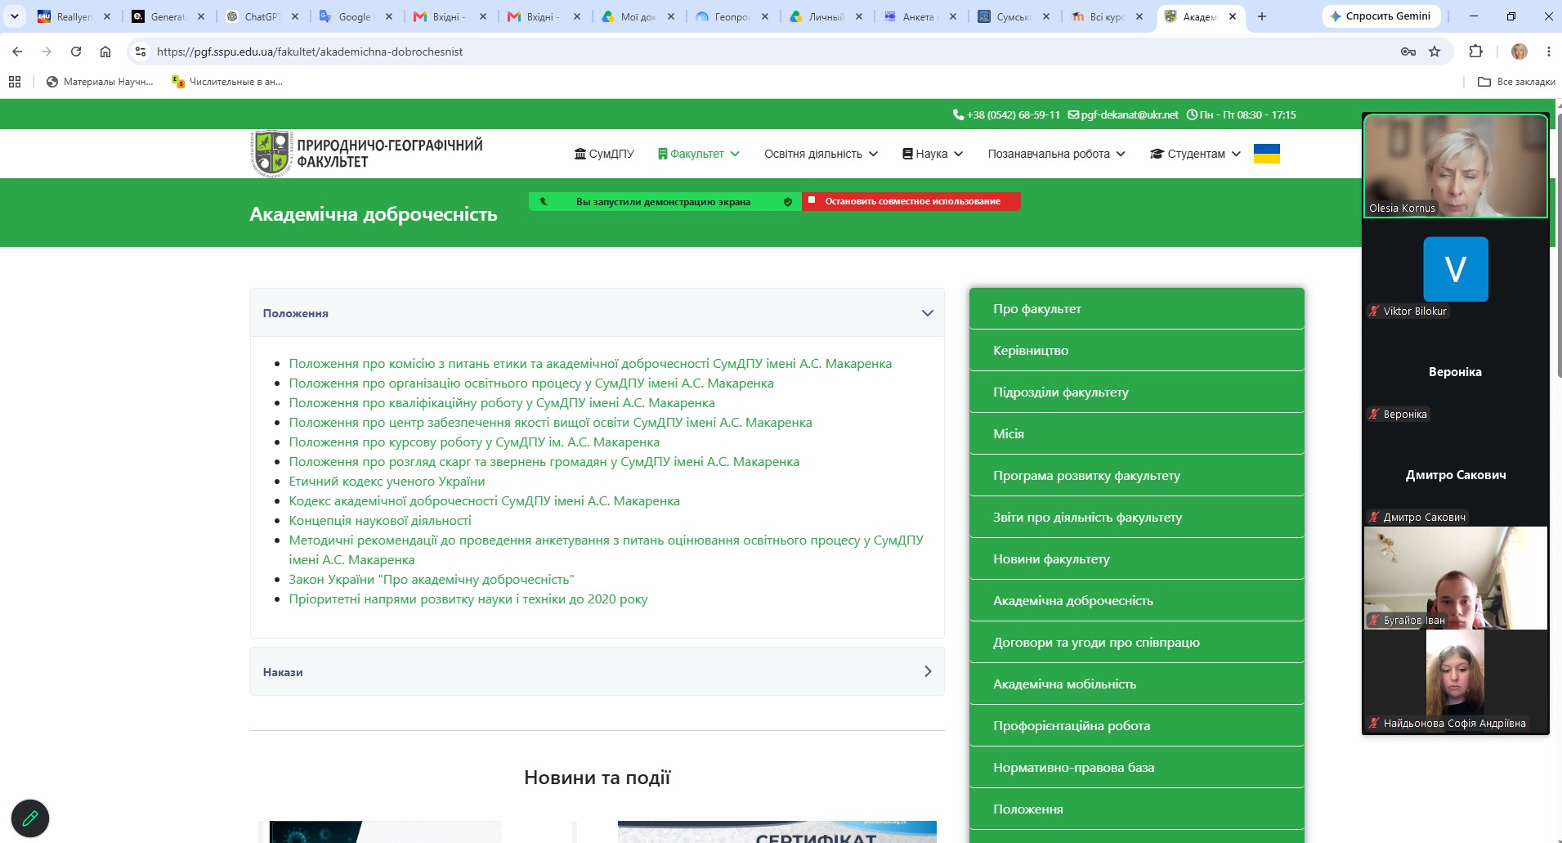Viewport: 1562px width, 843px height.
Task: Reload the page with the refresh icon
Action: tap(76, 52)
